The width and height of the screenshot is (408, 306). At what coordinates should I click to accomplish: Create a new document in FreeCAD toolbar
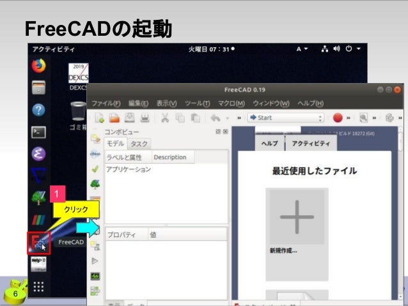[x=99, y=118]
